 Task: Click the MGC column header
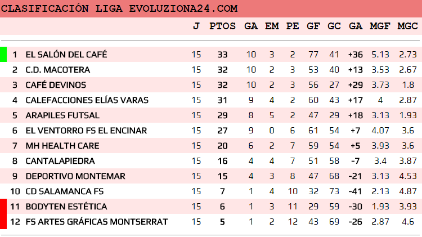pyautogui.click(x=407, y=26)
